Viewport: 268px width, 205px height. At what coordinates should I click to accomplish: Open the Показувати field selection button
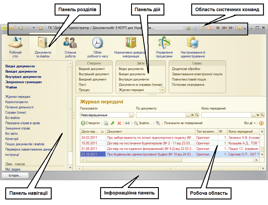tap(131, 115)
